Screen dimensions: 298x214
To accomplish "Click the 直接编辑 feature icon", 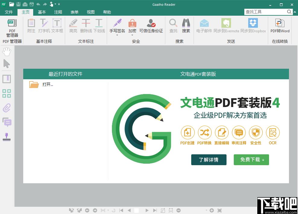I will tap(222, 133).
